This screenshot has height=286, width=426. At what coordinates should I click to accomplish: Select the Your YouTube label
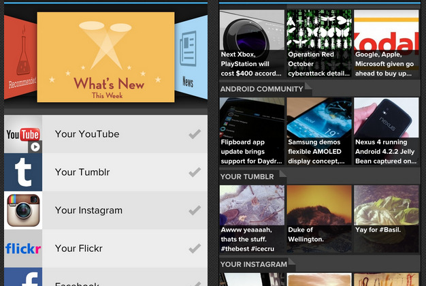coord(87,134)
